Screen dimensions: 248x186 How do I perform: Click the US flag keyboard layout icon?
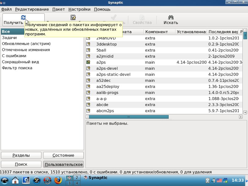tap(220, 180)
